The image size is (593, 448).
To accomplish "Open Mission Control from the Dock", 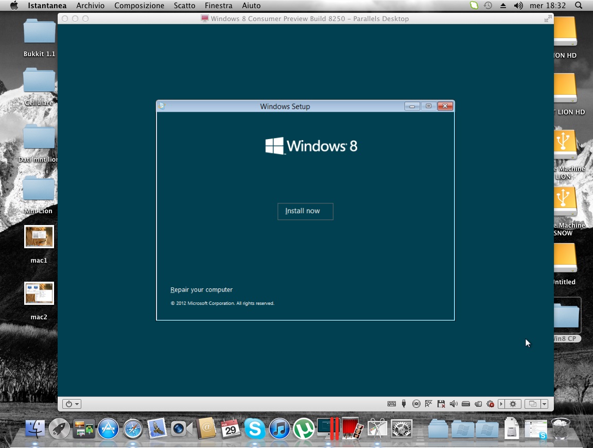I will (x=83, y=429).
